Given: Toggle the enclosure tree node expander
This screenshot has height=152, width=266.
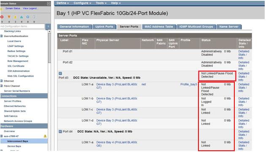Looking at the screenshot, I should click(2, 136).
